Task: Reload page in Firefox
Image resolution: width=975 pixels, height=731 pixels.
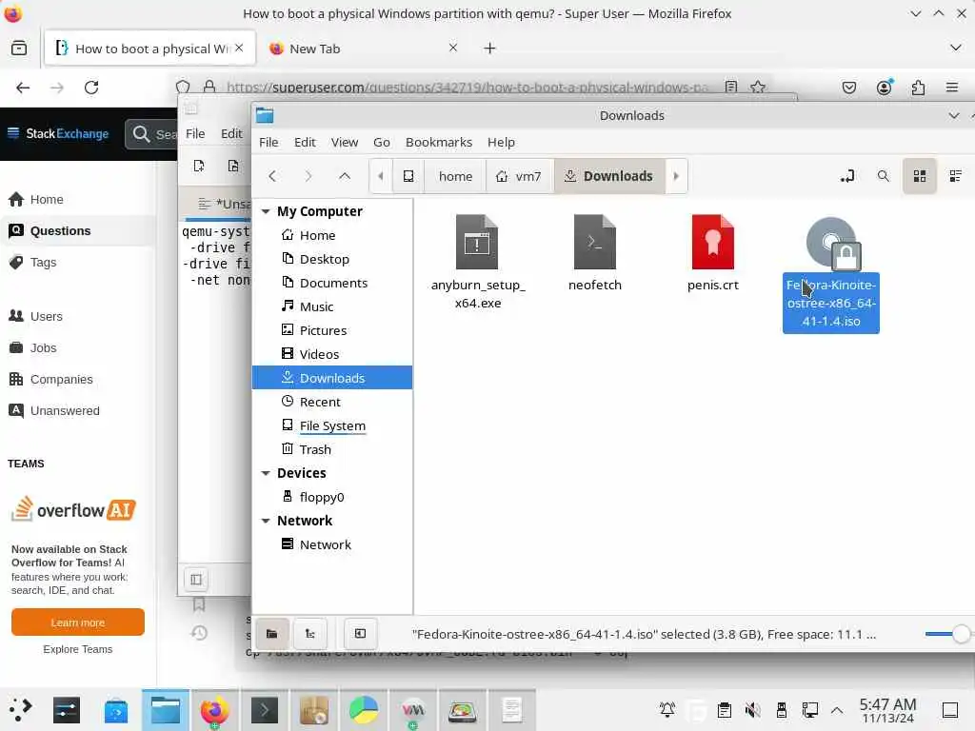Action: click(91, 88)
